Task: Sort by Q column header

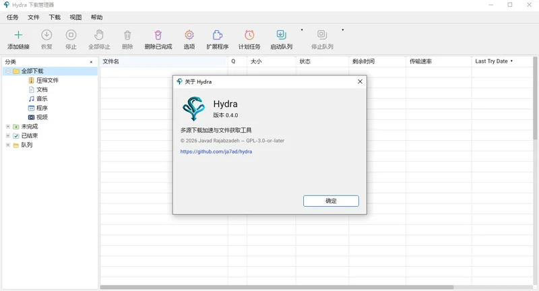Action: click(x=237, y=61)
